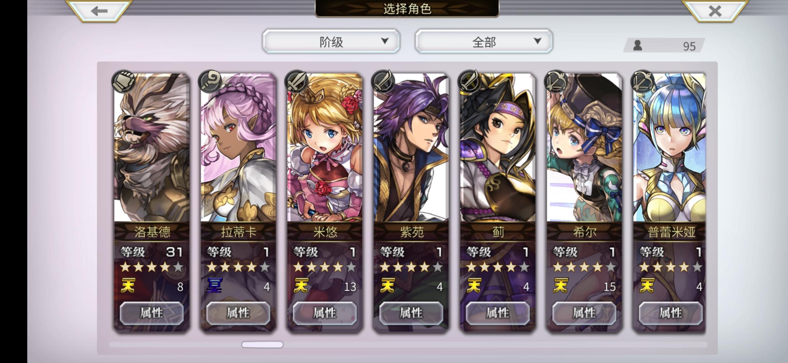Click the staff class icon on 拉蒂卡

pos(210,81)
